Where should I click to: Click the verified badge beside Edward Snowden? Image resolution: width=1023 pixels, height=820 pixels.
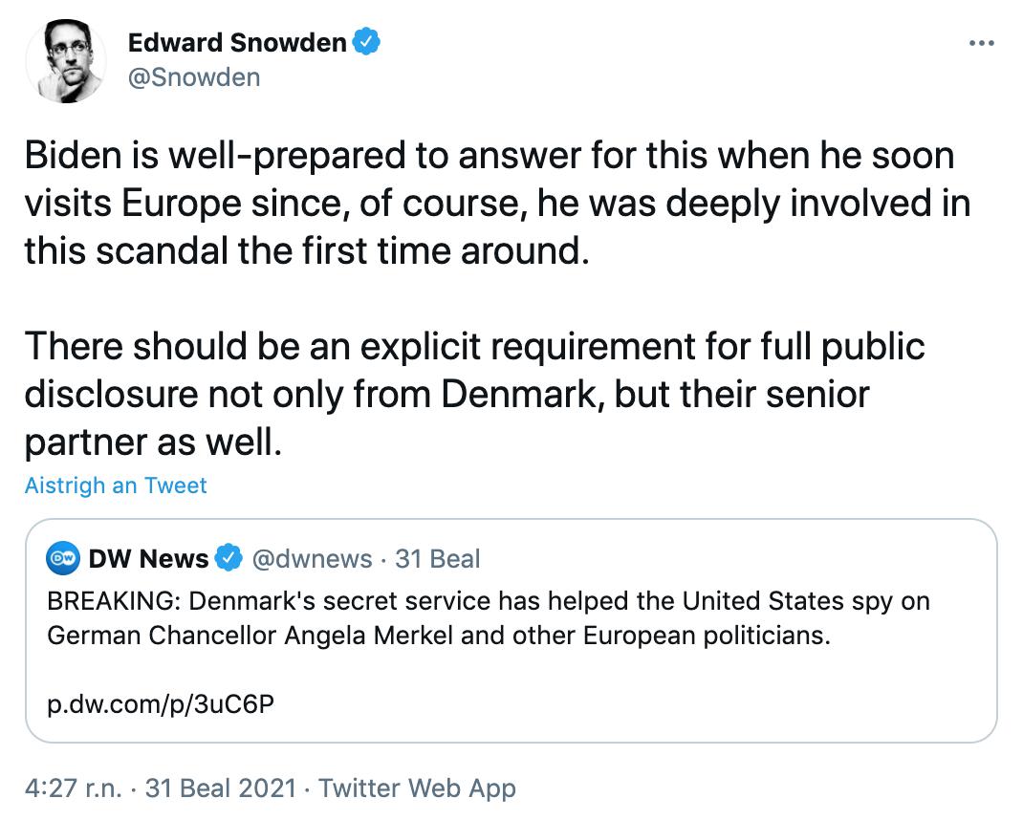[368, 42]
